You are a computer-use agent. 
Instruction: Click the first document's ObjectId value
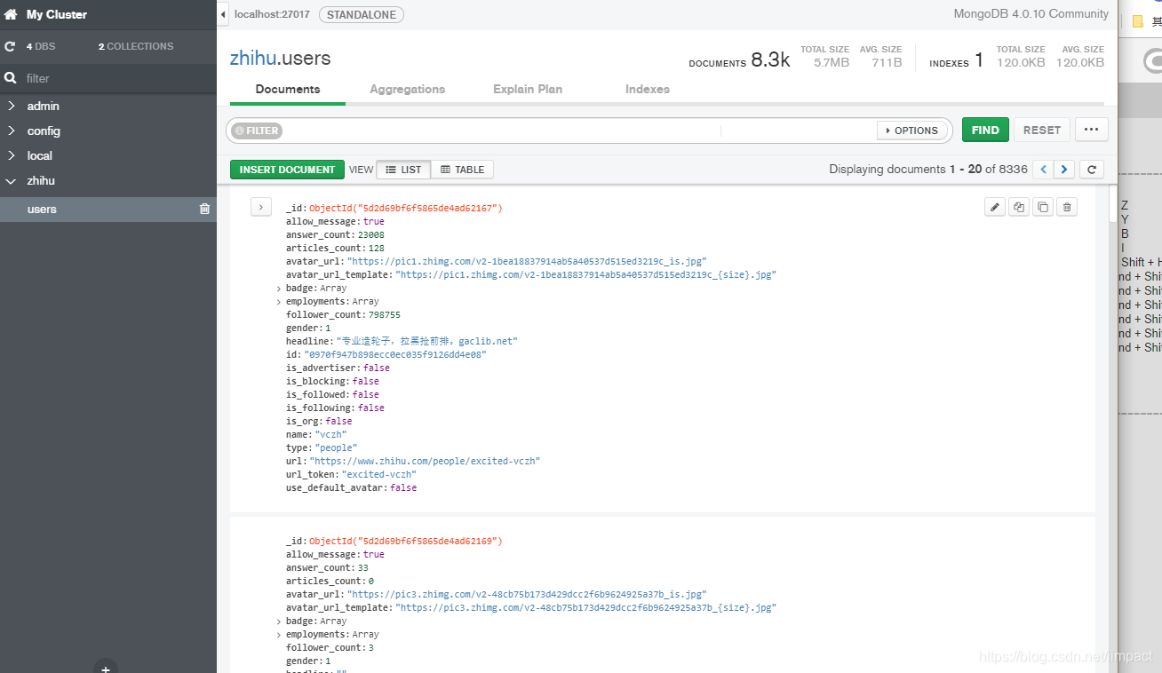(x=406, y=209)
